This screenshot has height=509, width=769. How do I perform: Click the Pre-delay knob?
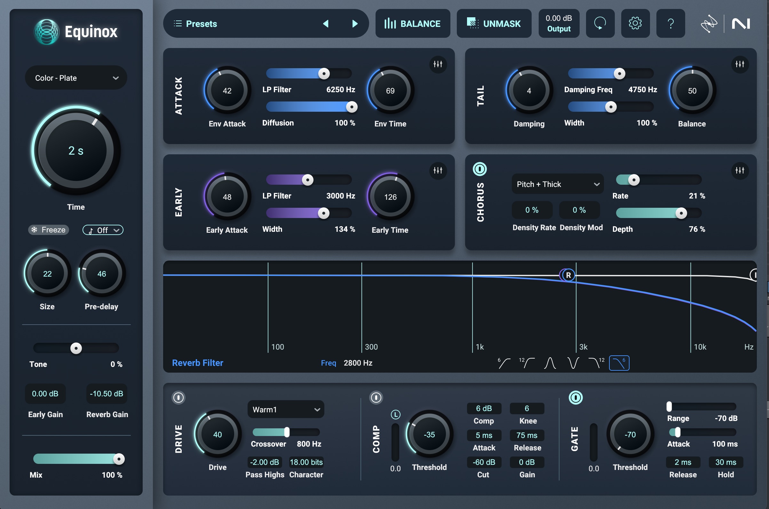(x=101, y=273)
